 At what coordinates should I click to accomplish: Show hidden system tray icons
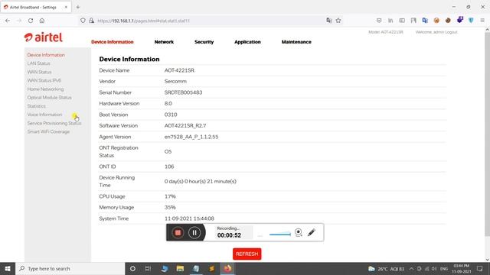click(411, 268)
